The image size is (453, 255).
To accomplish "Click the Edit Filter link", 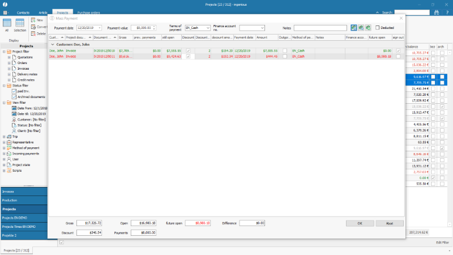I will [x=442, y=243].
